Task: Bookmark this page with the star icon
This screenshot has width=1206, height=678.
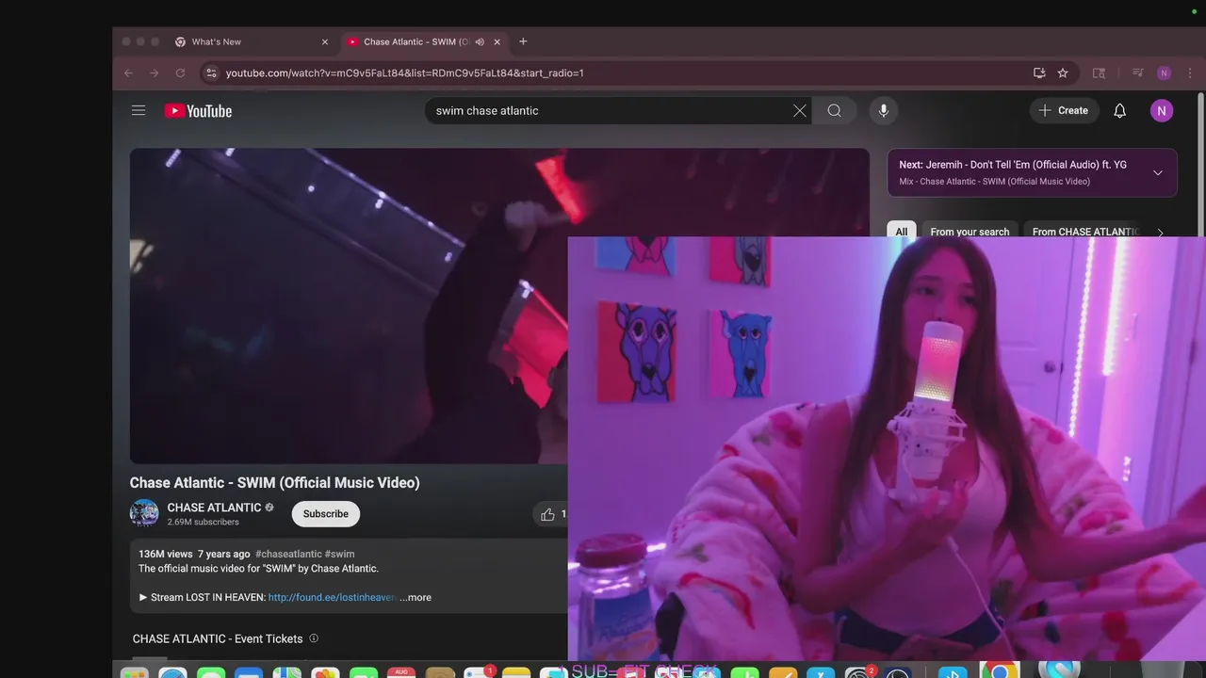Action: (x=1063, y=73)
